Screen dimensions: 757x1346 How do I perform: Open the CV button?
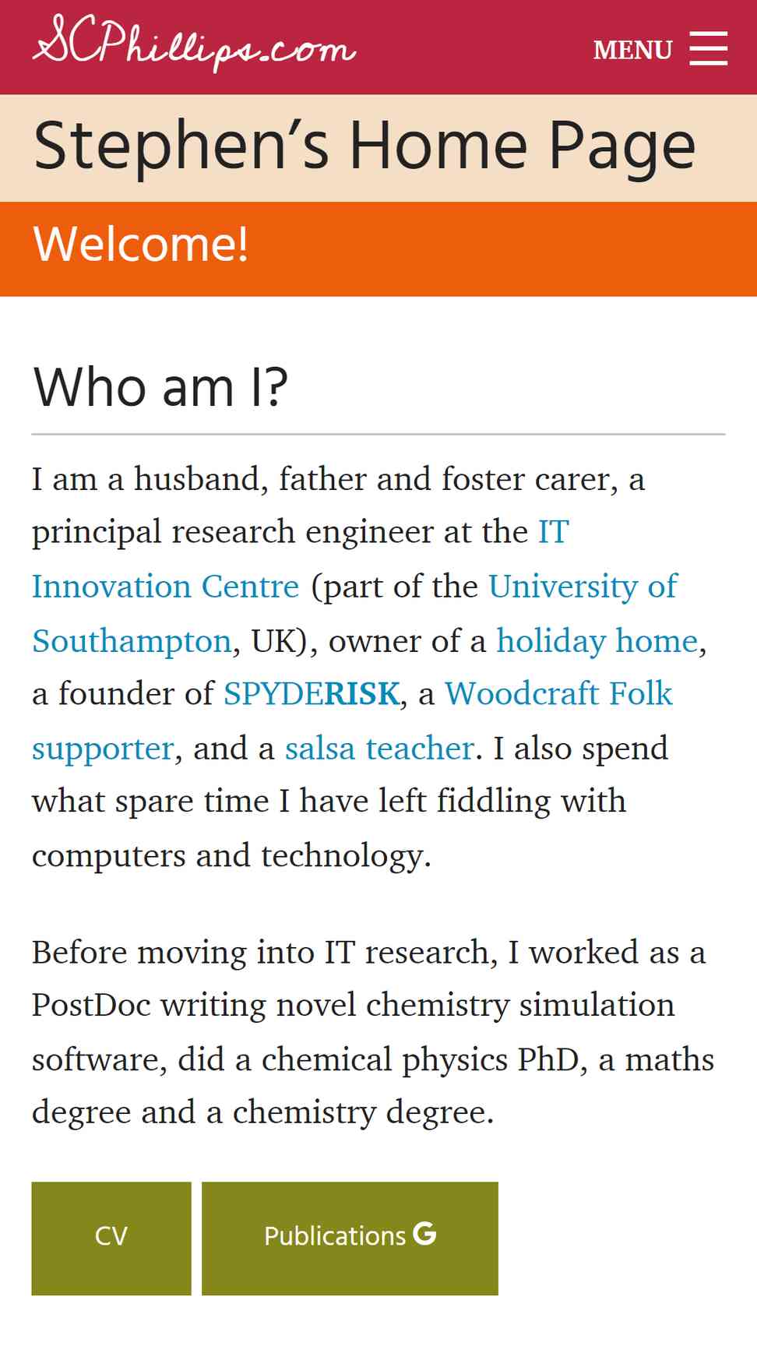click(111, 1239)
